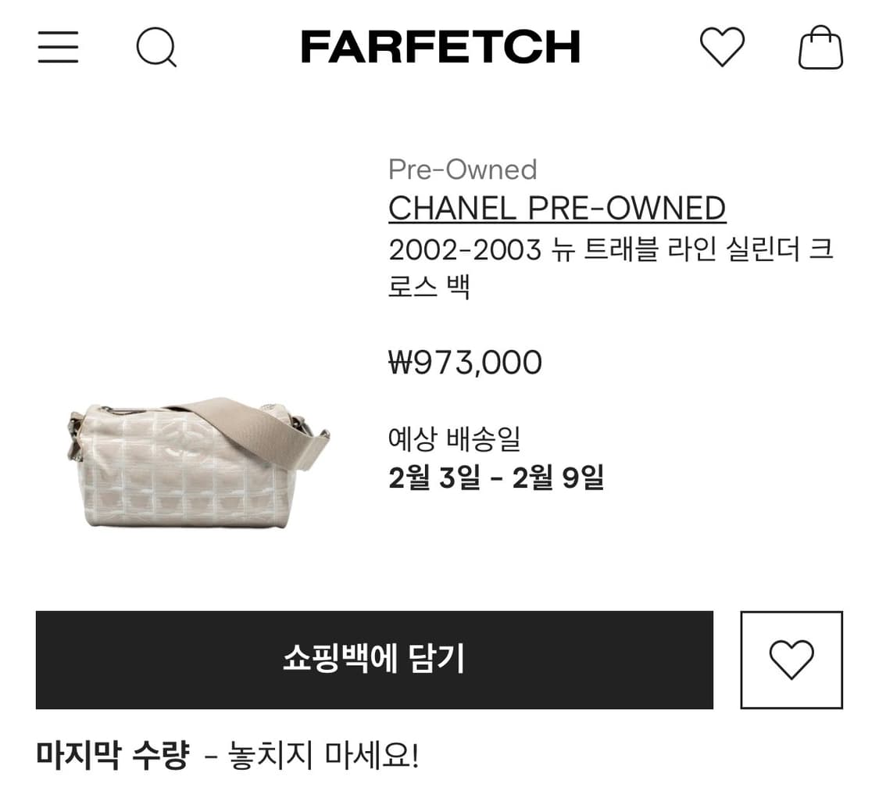Image resolution: width=879 pixels, height=787 pixels.
Task: Click the 2002-2003 year in product title
Action: coord(464,250)
